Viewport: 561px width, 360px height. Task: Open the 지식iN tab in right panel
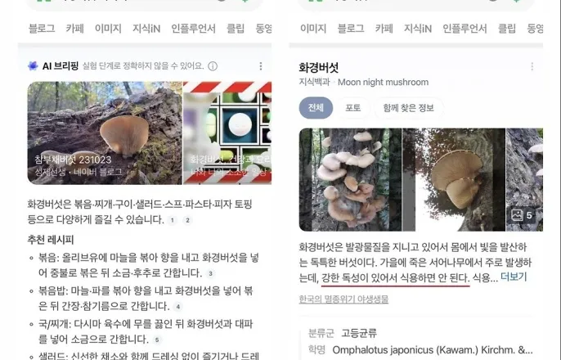point(418,29)
